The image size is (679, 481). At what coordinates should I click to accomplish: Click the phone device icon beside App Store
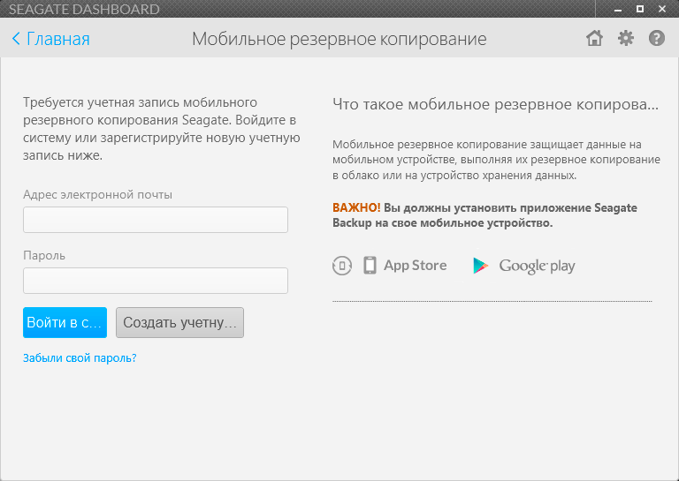click(370, 265)
